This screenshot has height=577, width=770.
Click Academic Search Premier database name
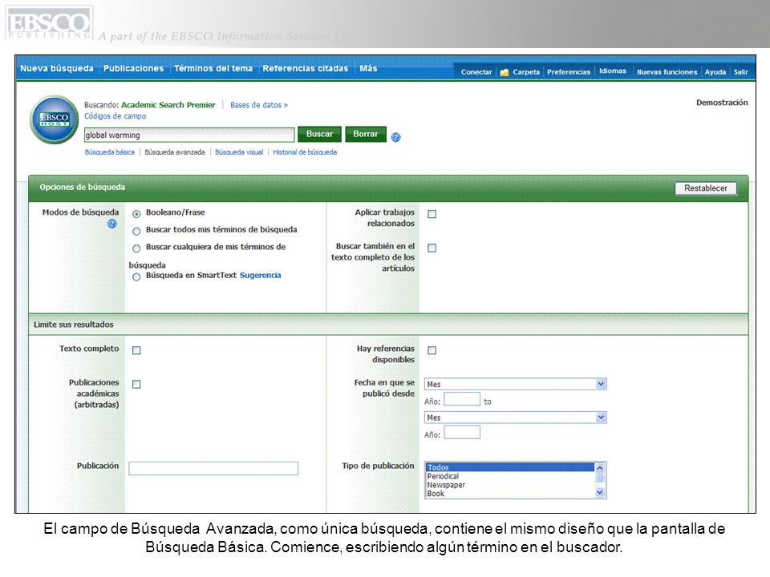point(168,105)
